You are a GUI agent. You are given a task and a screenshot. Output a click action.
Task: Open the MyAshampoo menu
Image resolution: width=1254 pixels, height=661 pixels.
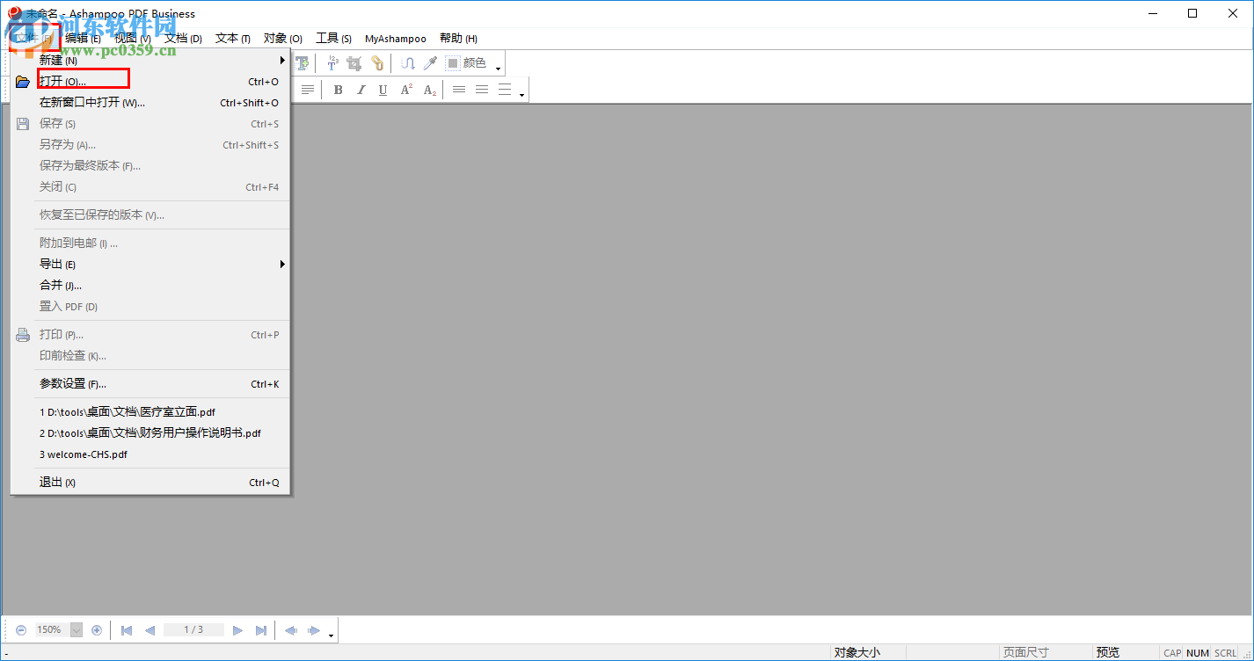tap(395, 39)
